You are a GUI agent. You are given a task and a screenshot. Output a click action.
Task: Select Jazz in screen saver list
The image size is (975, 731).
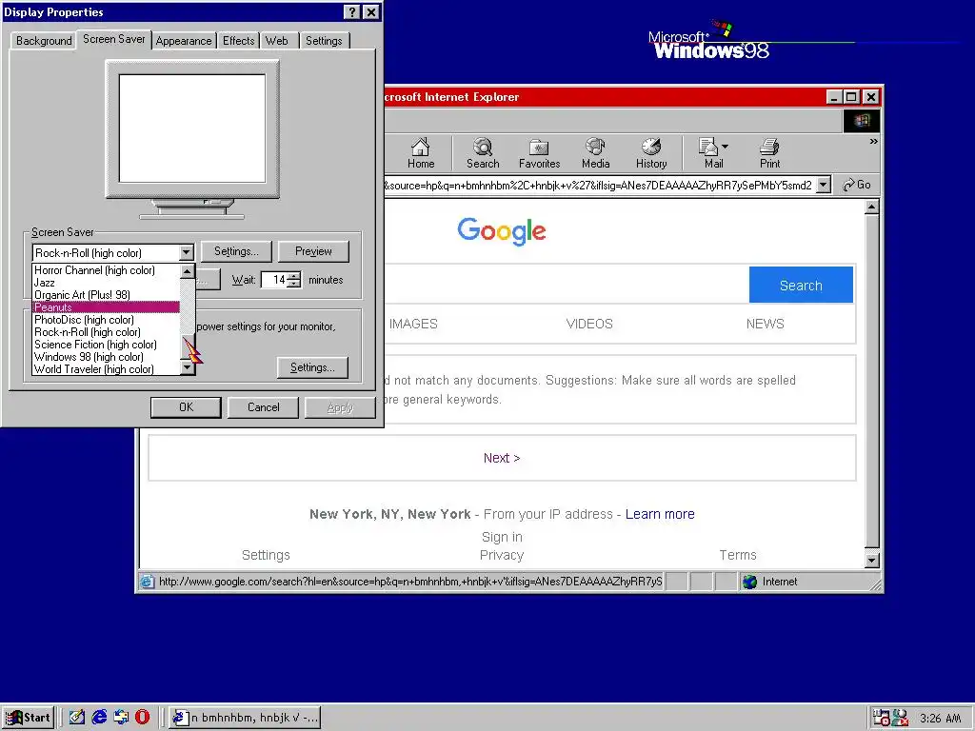[x=106, y=283]
